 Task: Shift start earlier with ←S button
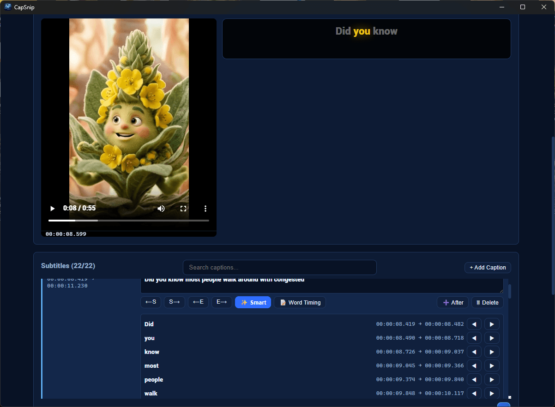[x=151, y=302]
